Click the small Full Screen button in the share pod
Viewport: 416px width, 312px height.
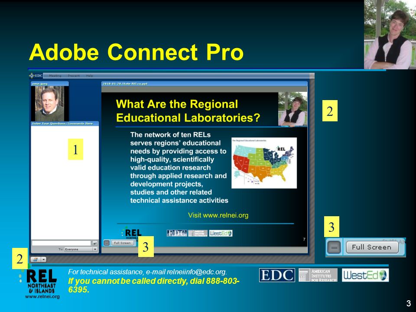click(122, 243)
